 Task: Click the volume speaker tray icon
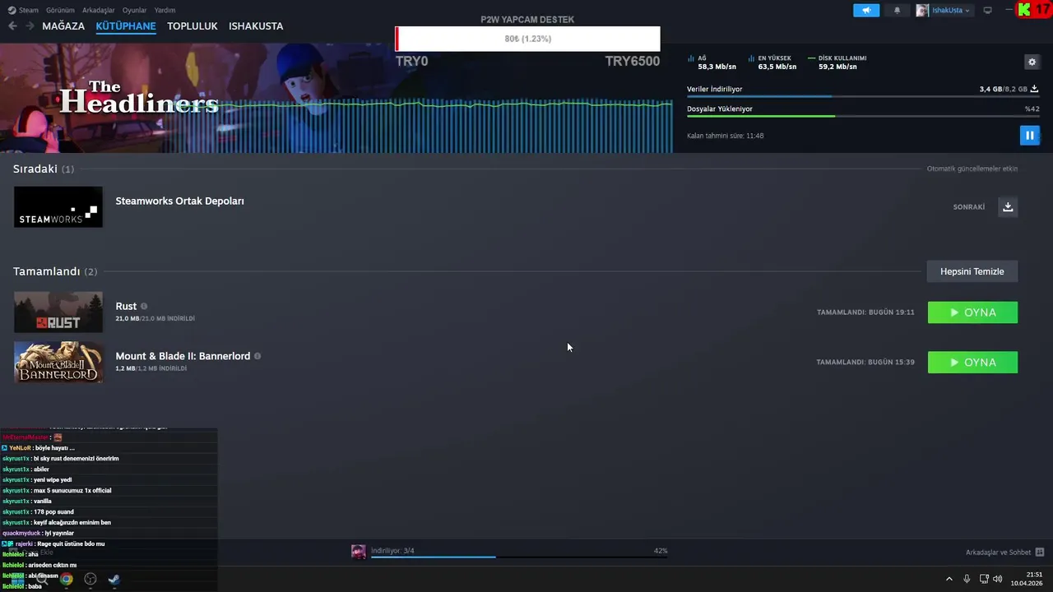[x=998, y=579]
